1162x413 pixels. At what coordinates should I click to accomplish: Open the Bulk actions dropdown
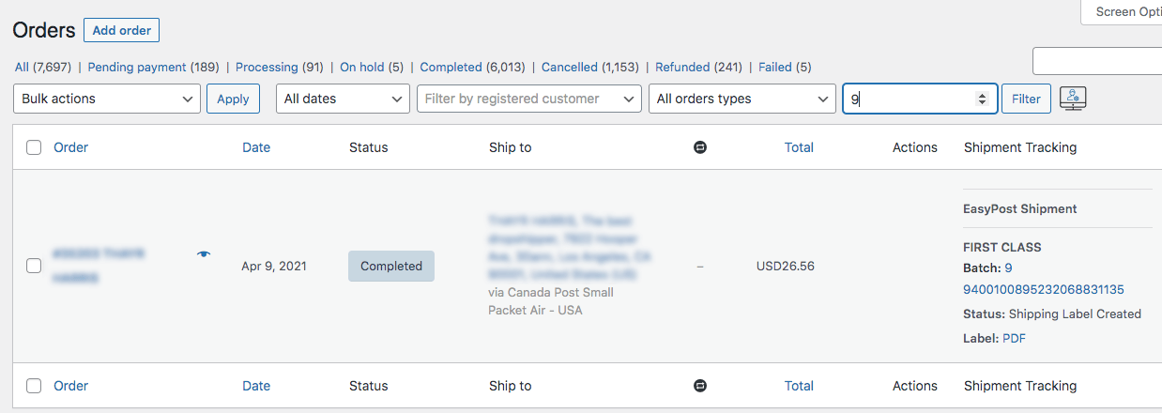click(x=107, y=99)
